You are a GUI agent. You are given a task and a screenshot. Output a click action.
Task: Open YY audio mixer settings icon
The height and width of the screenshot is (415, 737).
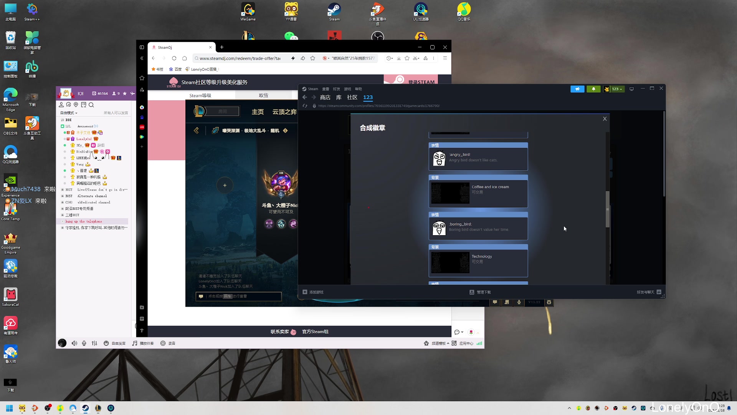(94, 343)
